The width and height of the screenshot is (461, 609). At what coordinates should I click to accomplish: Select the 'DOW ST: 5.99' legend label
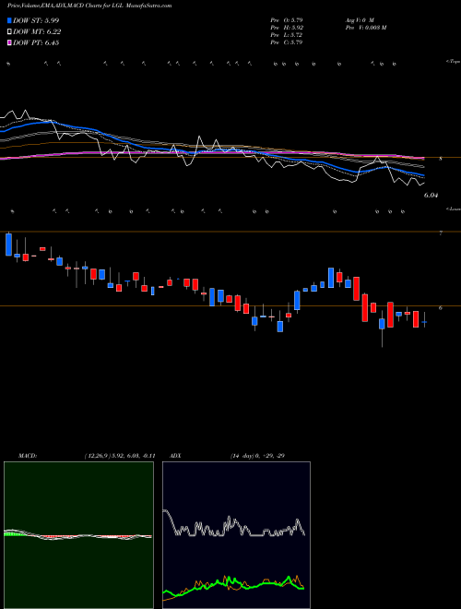tap(36, 20)
